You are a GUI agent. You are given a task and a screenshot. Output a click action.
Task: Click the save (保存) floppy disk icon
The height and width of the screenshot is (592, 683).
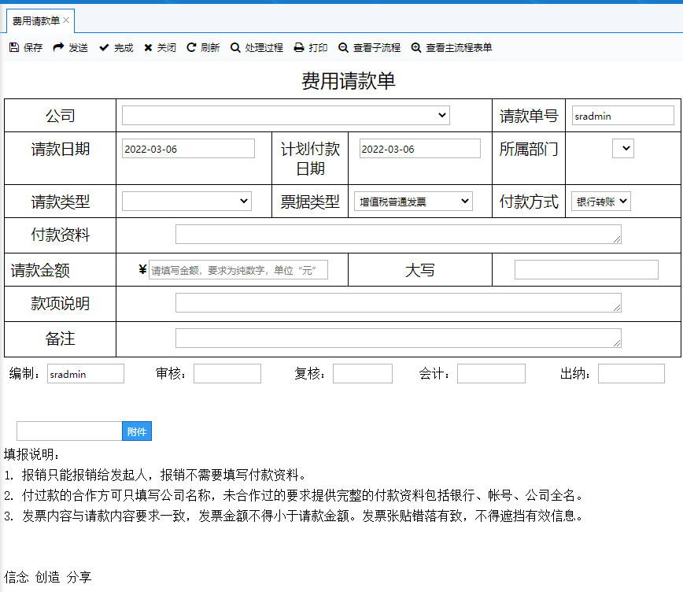pos(14,47)
